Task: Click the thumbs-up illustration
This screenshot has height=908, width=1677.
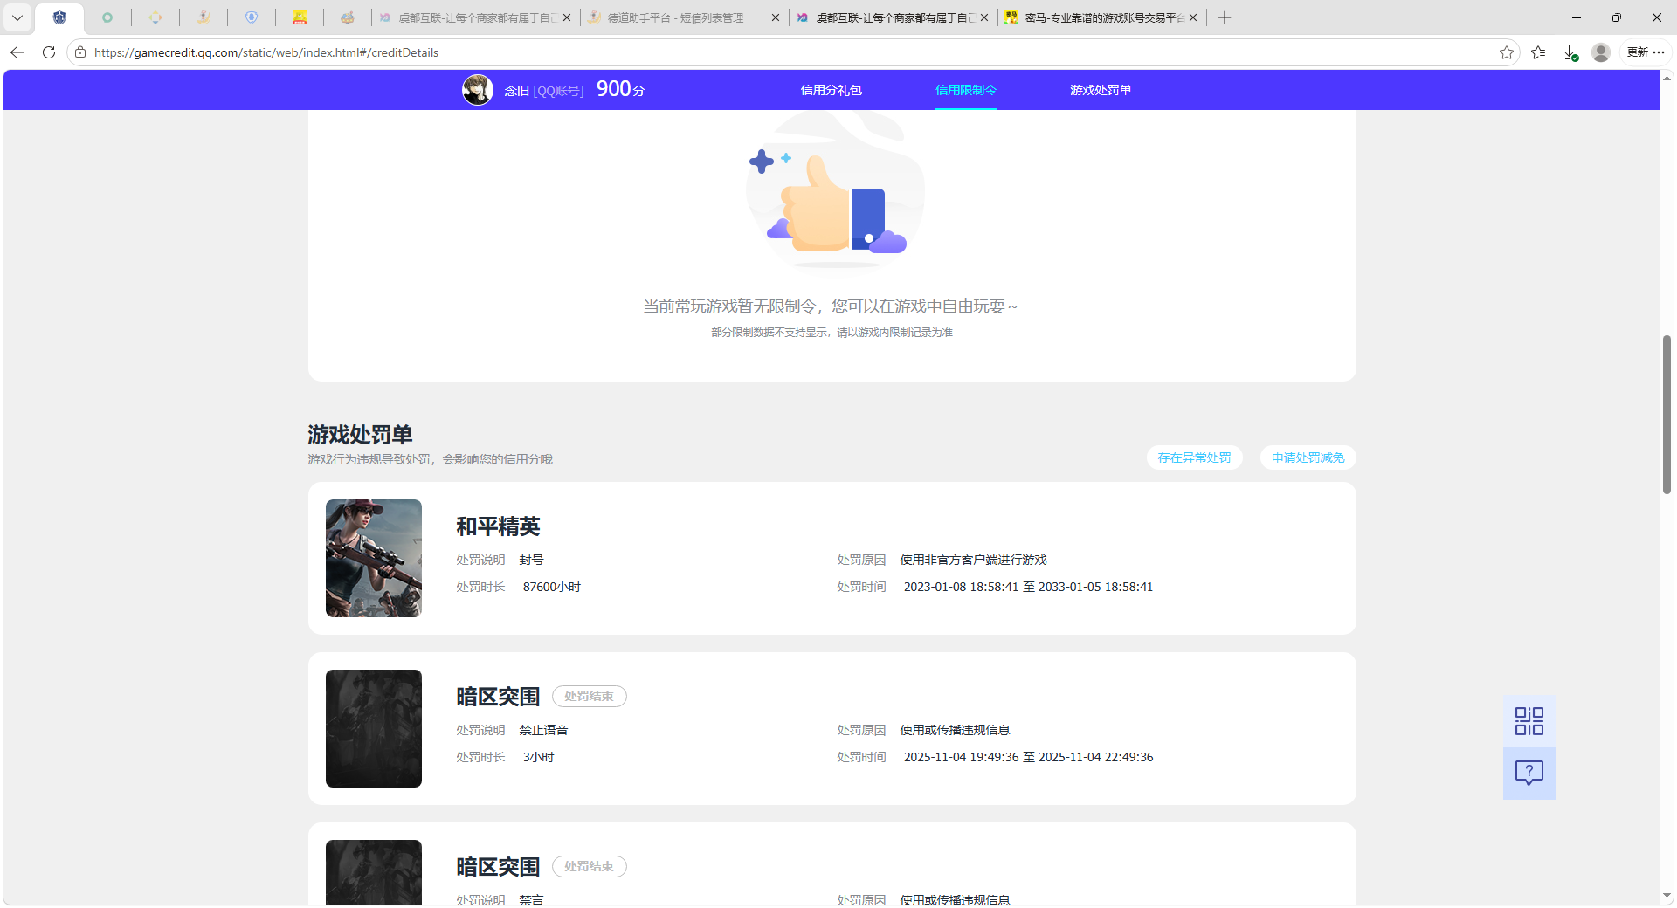Action: pyautogui.click(x=834, y=192)
